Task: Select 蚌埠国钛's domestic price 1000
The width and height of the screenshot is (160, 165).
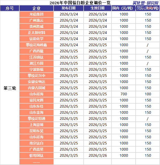Action: (x=124, y=155)
